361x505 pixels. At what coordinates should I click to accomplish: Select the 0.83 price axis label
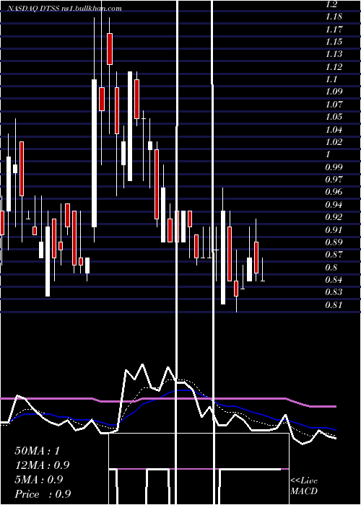(x=334, y=292)
